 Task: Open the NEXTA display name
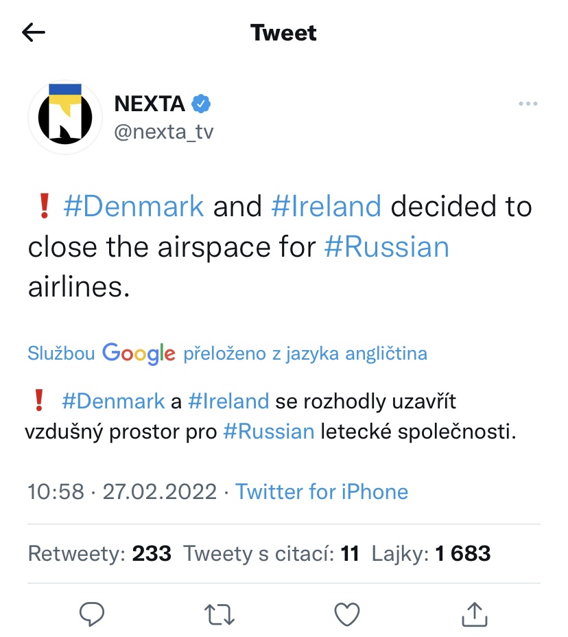coord(150,104)
